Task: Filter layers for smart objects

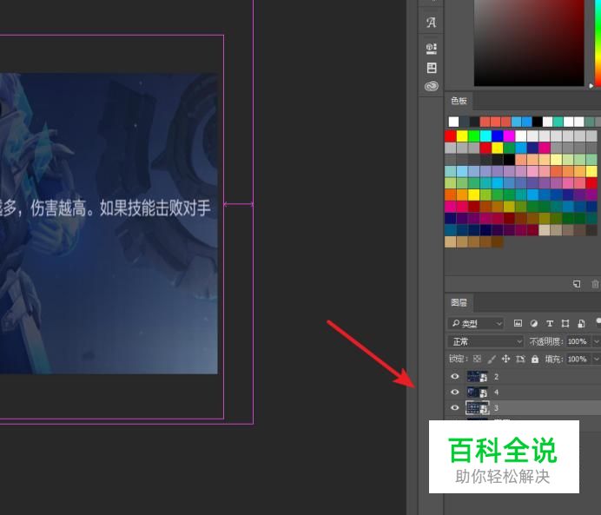Action: (x=581, y=323)
